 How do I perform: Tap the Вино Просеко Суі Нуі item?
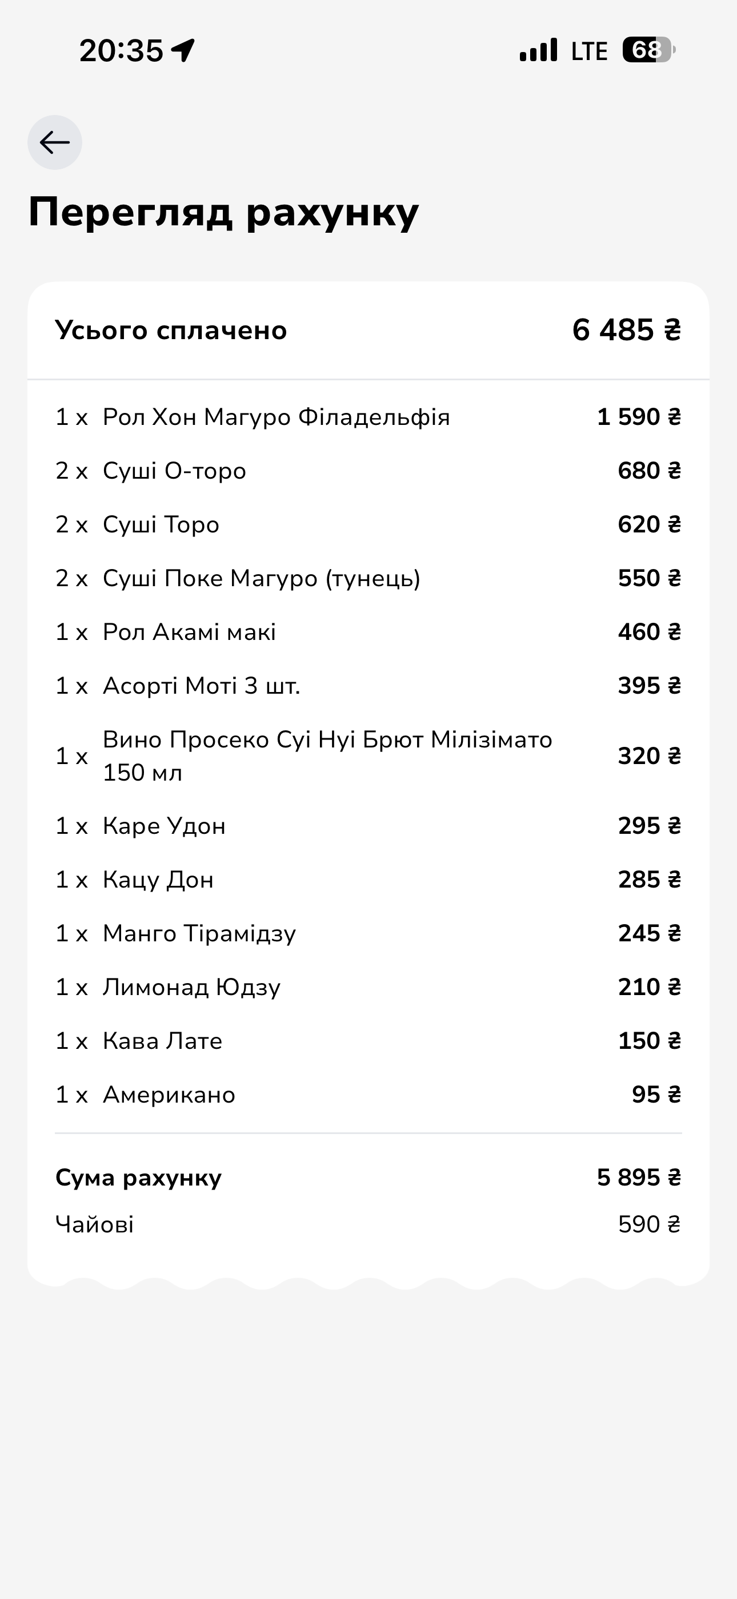[x=368, y=756]
